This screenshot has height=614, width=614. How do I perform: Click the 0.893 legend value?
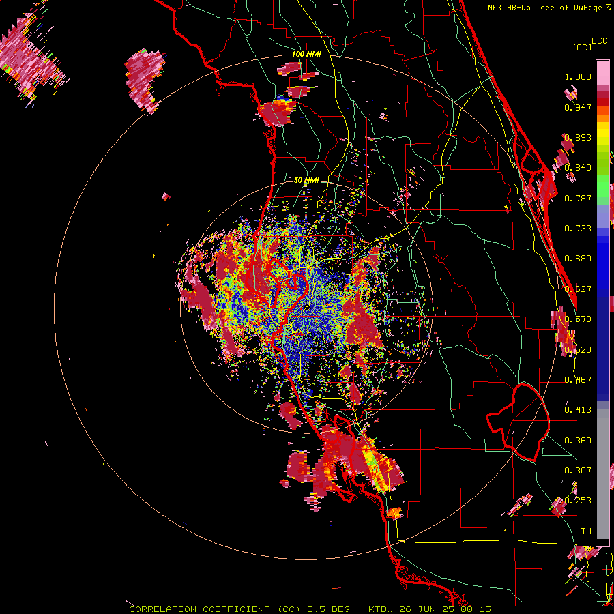578,137
